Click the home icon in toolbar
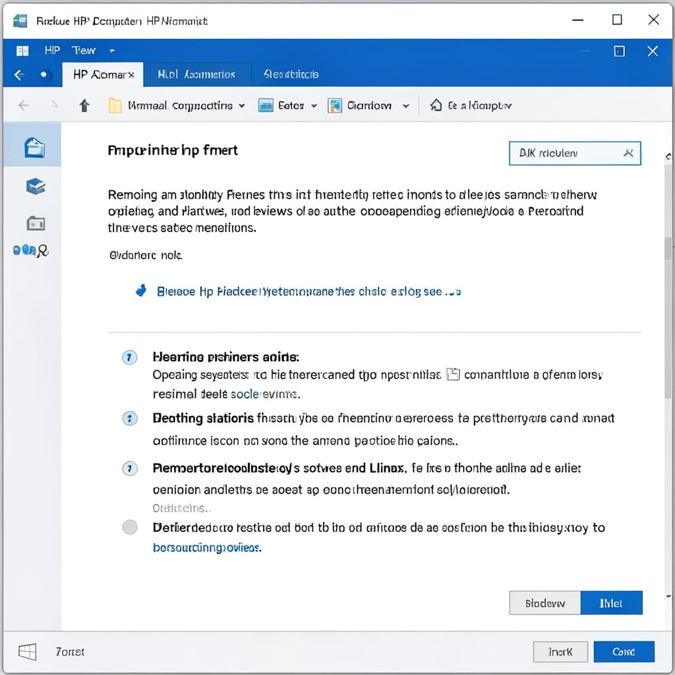 coord(436,105)
